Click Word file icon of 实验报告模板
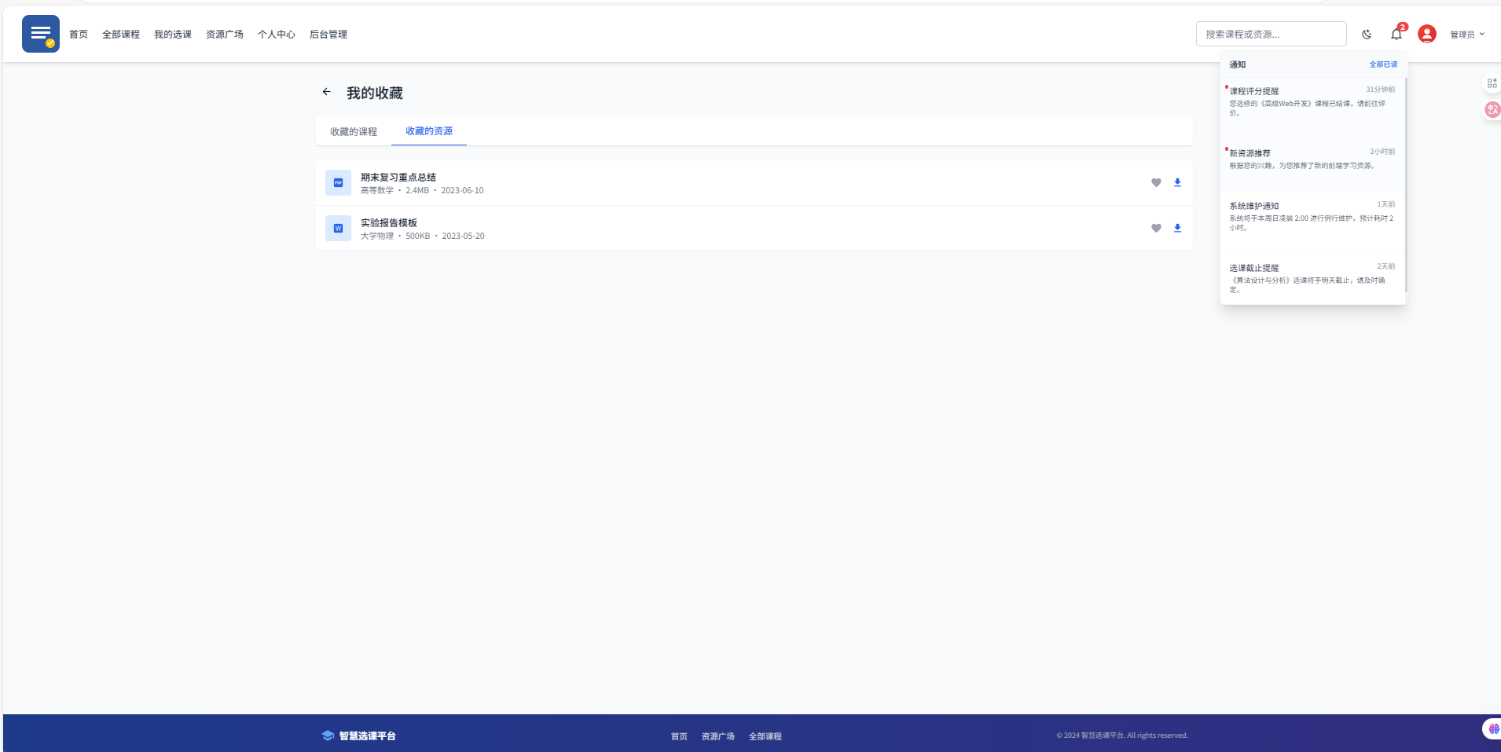 [338, 228]
